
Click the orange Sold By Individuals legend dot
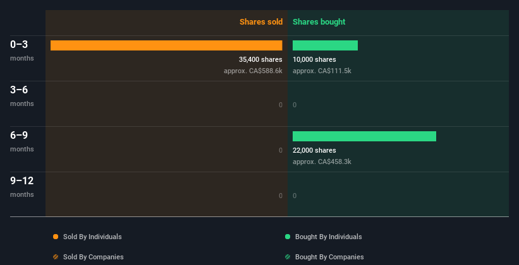[56, 237]
